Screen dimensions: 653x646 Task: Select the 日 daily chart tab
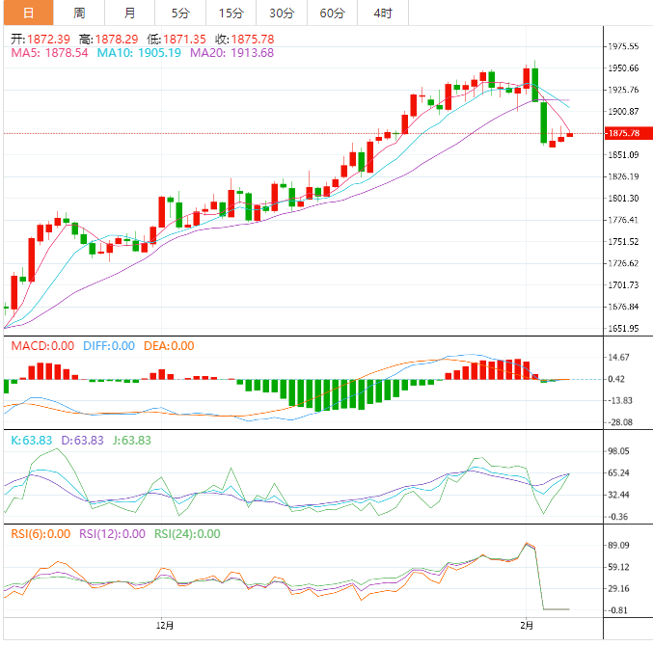click(x=28, y=13)
